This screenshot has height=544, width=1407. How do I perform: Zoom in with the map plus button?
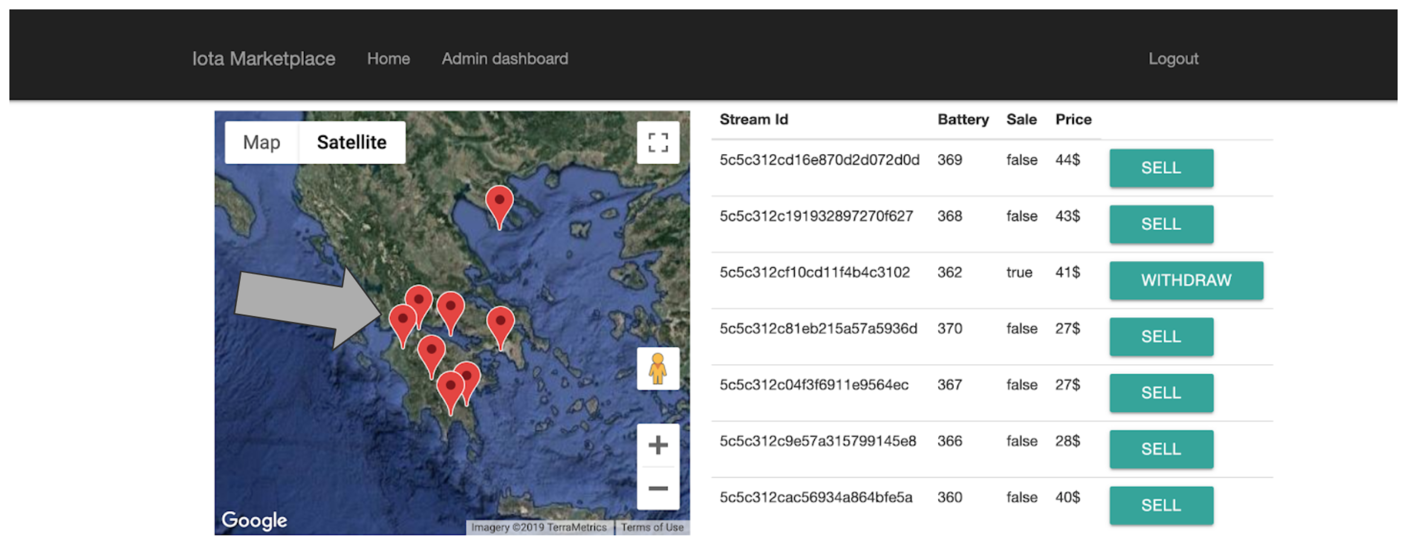[x=657, y=445]
